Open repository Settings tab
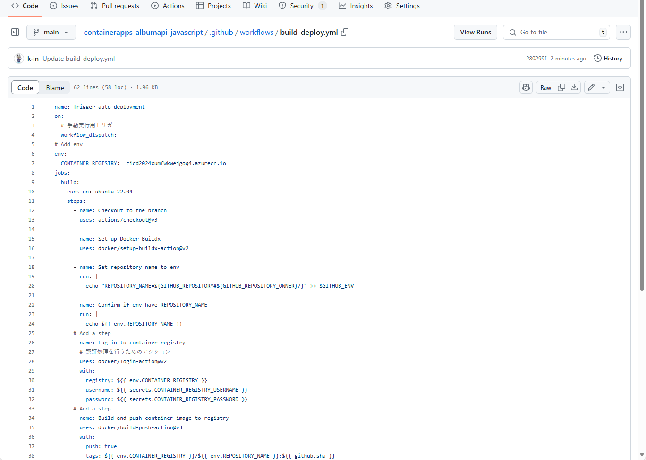The image size is (646, 460). pyautogui.click(x=402, y=6)
